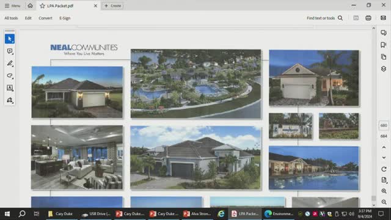
Task: Open the page display options icon
Action: coord(384,180)
